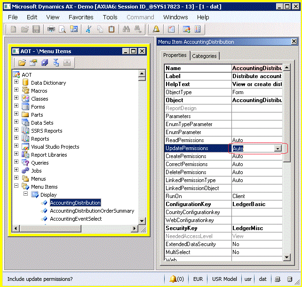Image resolution: width=302 pixels, height=287 pixels.
Task: Expand the Parts node
Action: tap(16, 114)
